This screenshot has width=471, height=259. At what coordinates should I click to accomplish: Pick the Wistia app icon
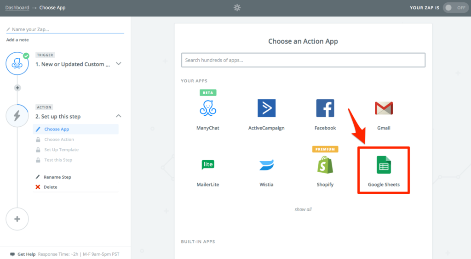tap(266, 164)
